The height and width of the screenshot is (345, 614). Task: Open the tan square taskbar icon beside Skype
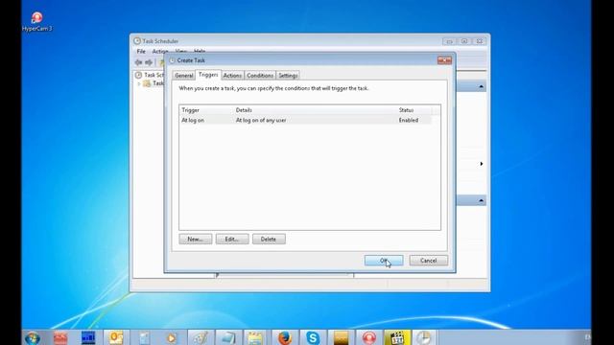pyautogui.click(x=341, y=337)
